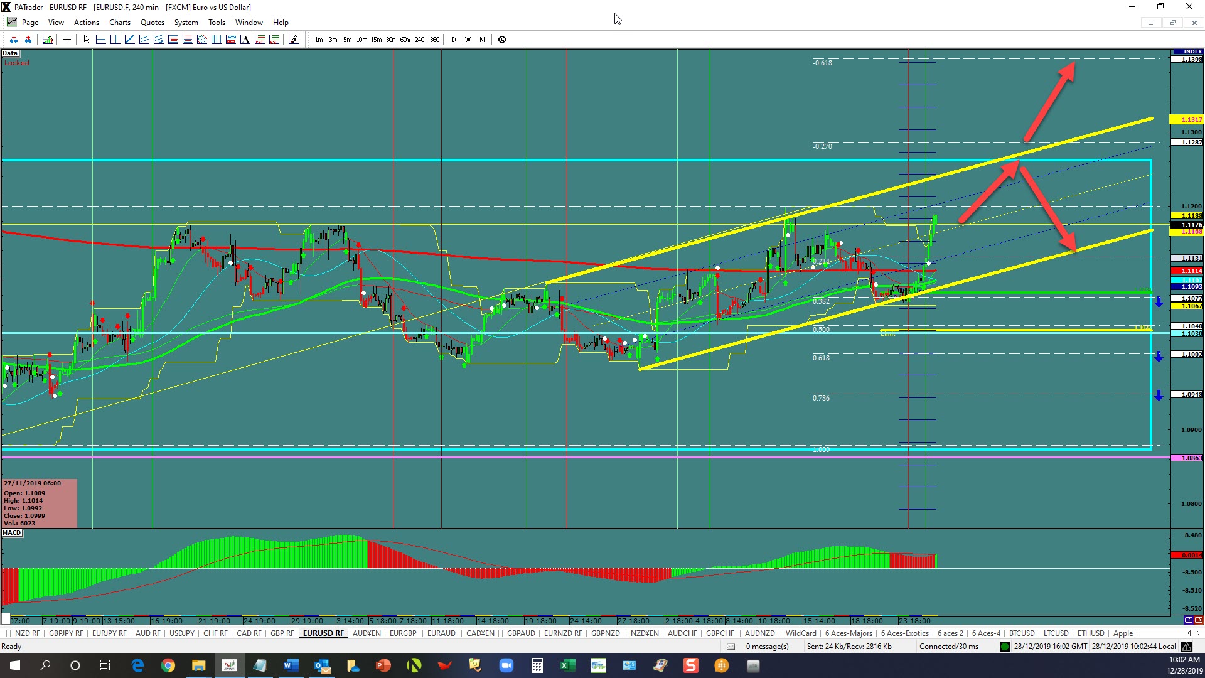Select the drawing brush tool
Viewport: 1205px width, 678px height.
click(293, 40)
